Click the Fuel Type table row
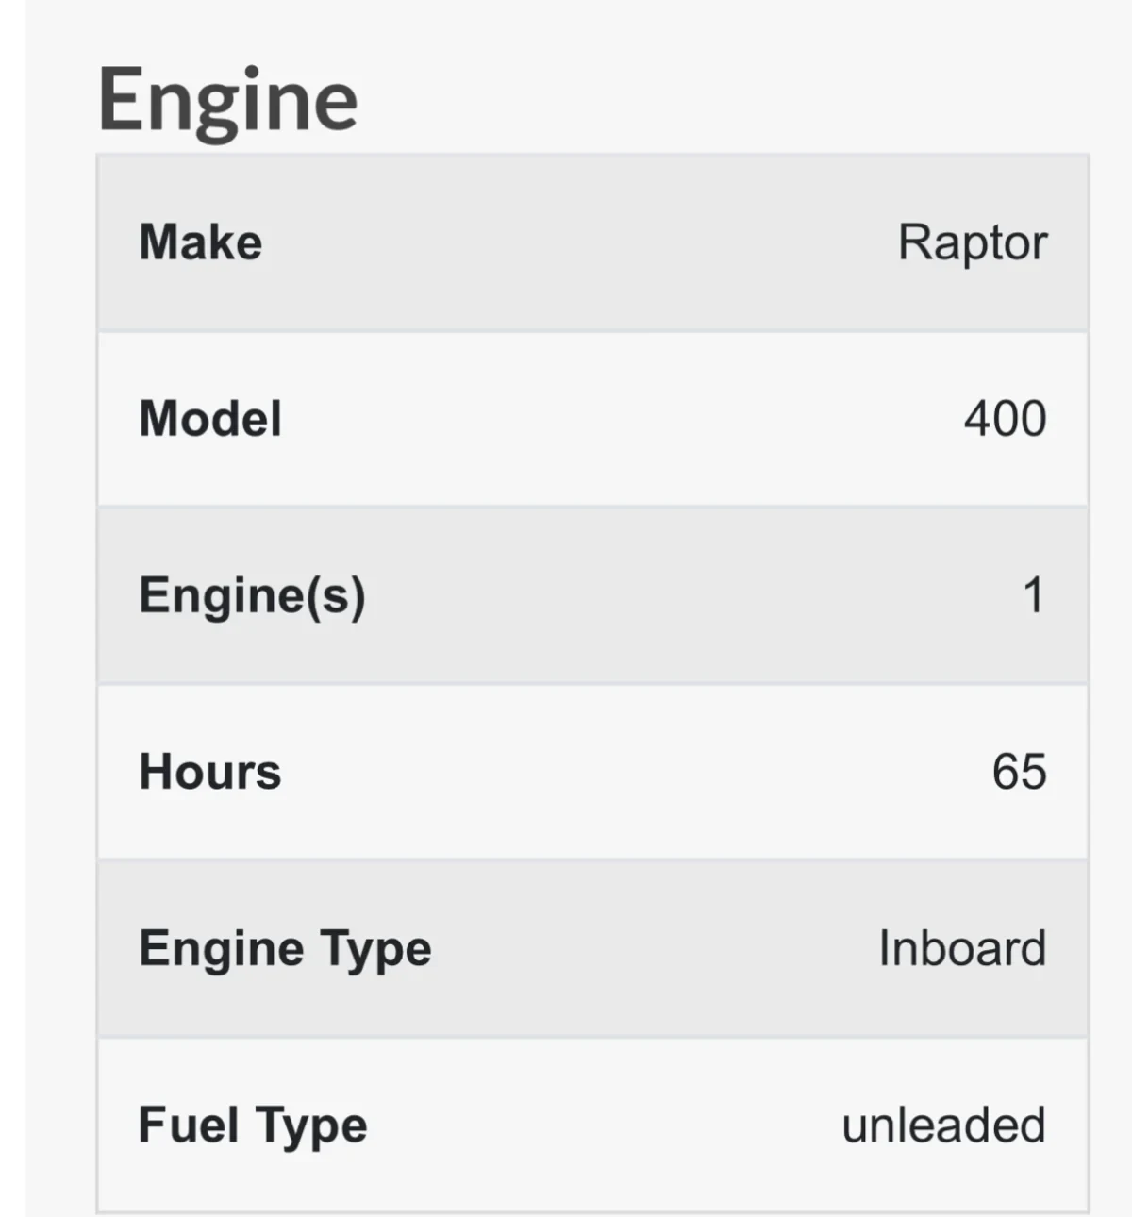1132x1217 pixels. [x=566, y=1125]
